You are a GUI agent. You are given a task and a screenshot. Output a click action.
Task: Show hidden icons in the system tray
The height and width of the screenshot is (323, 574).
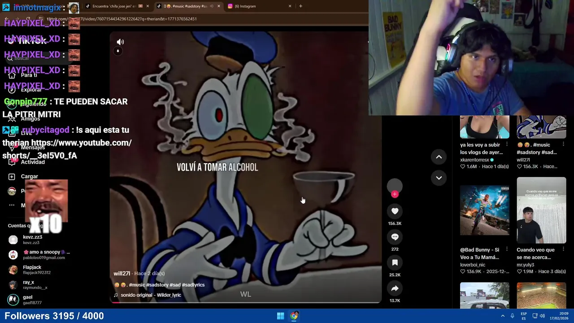click(503, 316)
